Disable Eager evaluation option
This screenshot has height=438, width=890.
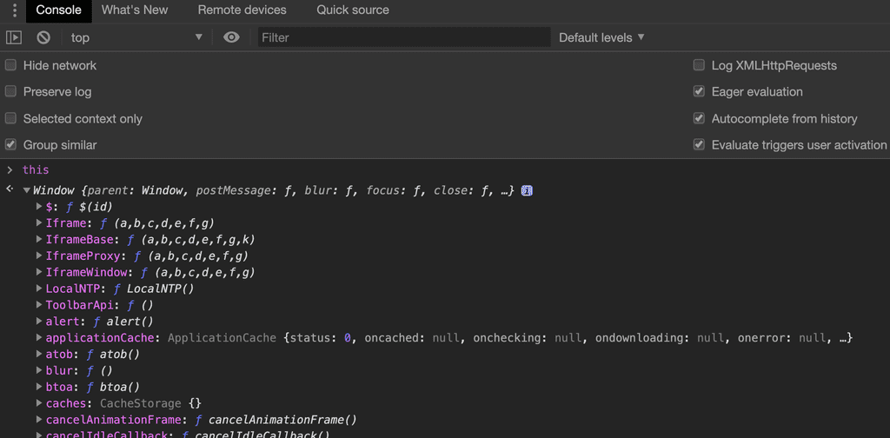coord(699,91)
